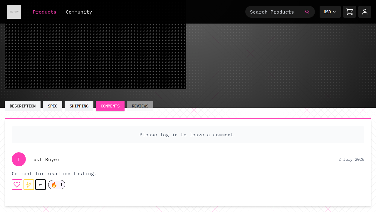Screen dimensions: 376x212
Task: Select the Comments tab
Action: [110, 106]
